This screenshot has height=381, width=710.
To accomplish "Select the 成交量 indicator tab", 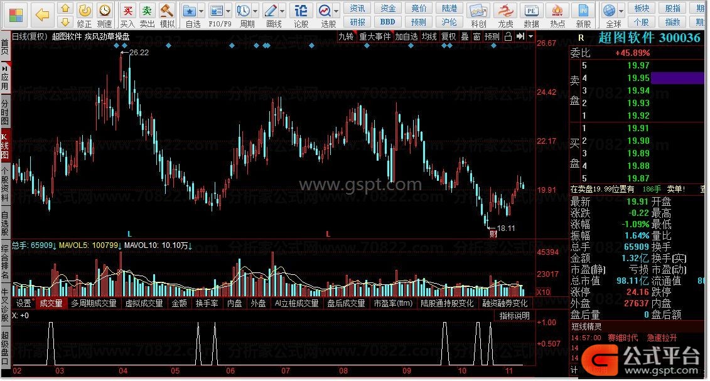I will pos(51,303).
